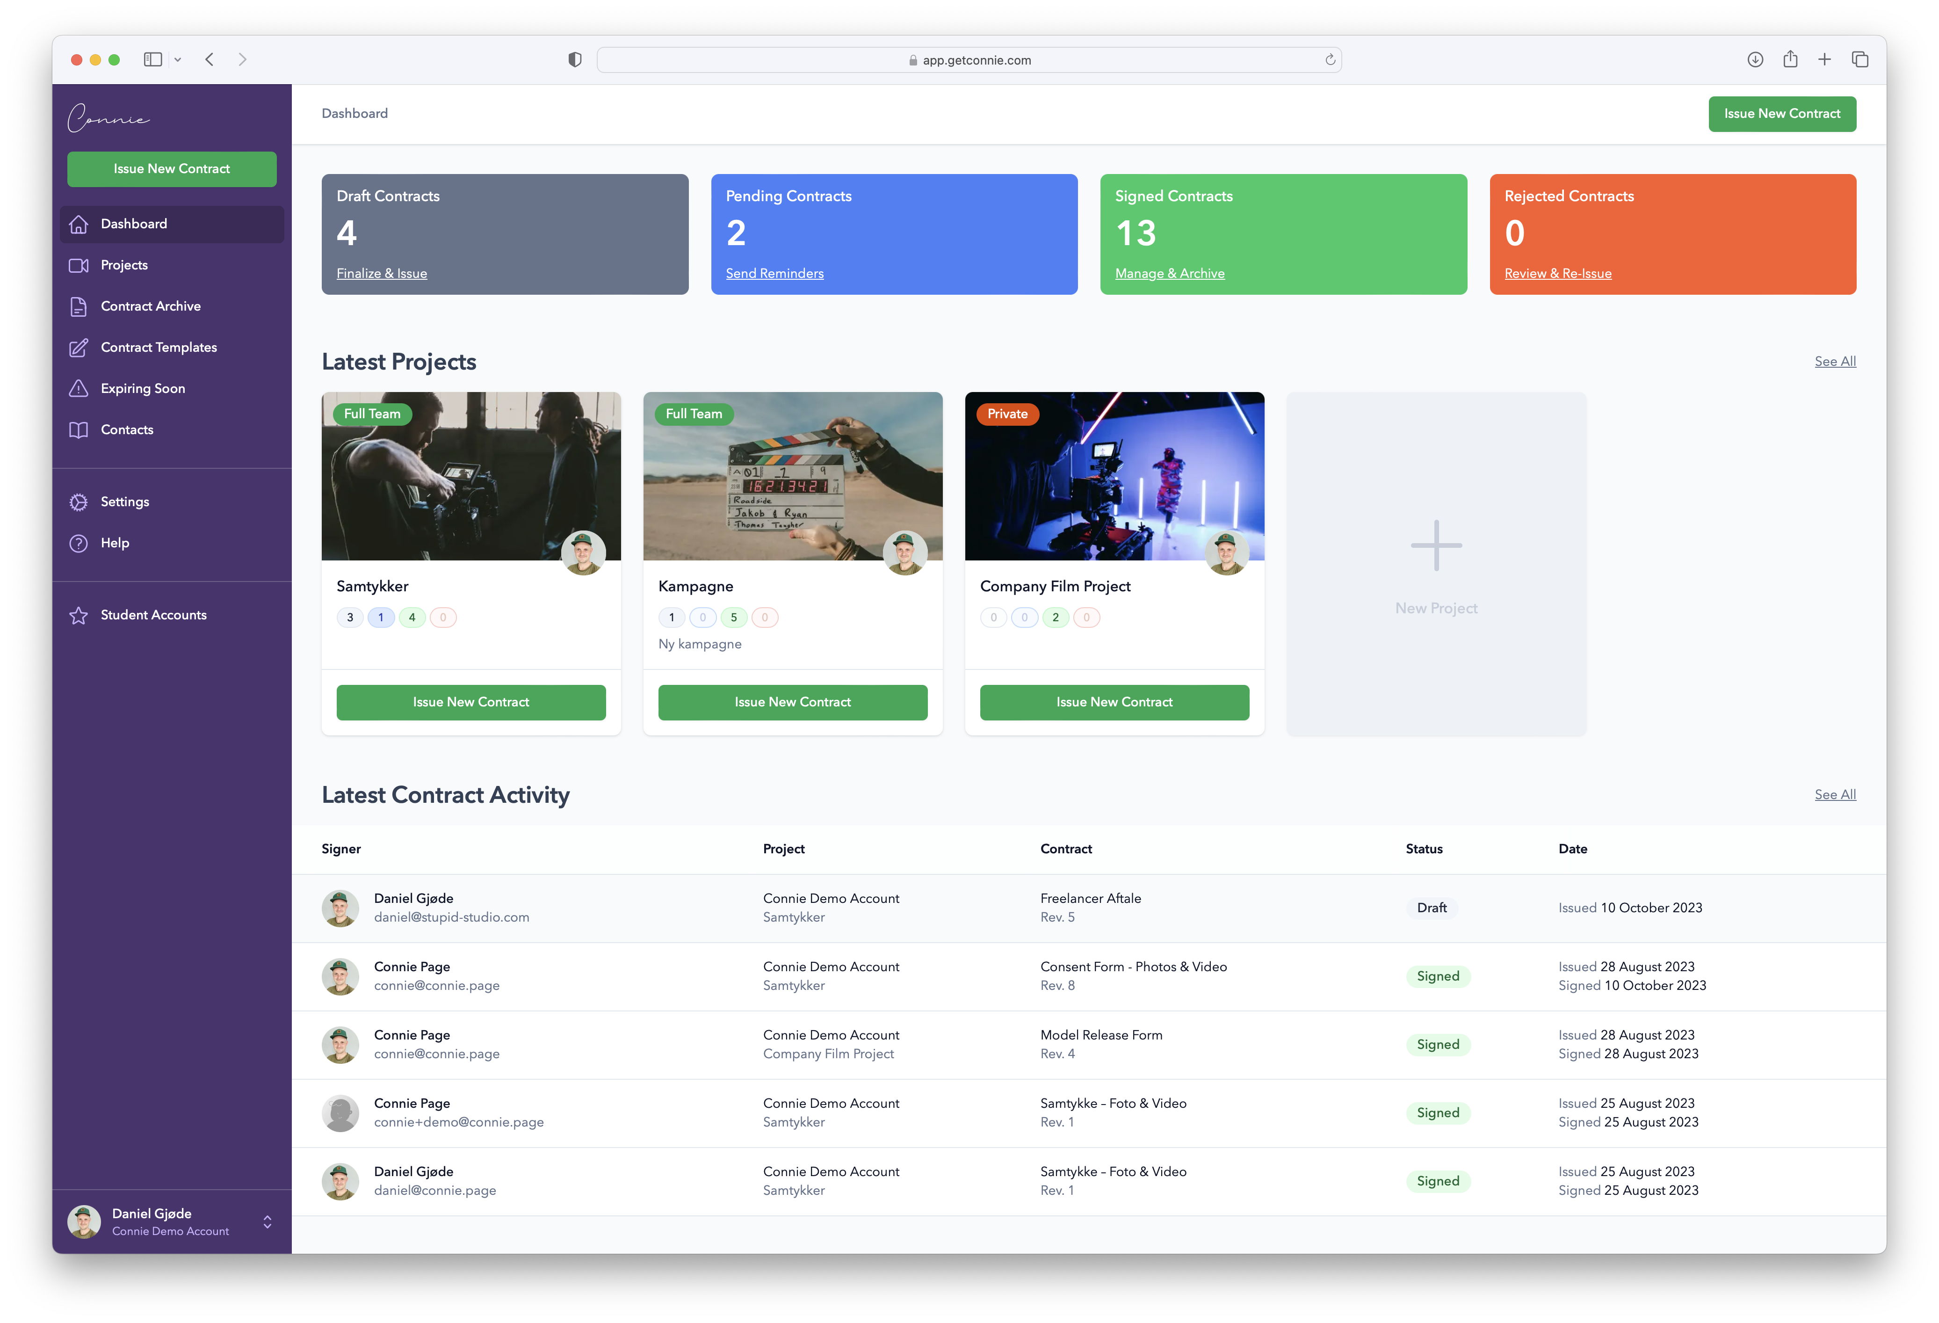Click the Dashboard home icon in sidebar

79,224
